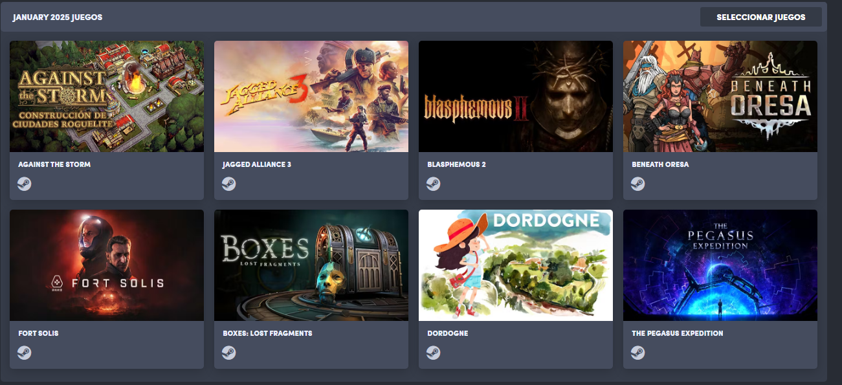Open the Beneath Oresa cover image
The width and height of the screenshot is (842, 385).
click(720, 96)
